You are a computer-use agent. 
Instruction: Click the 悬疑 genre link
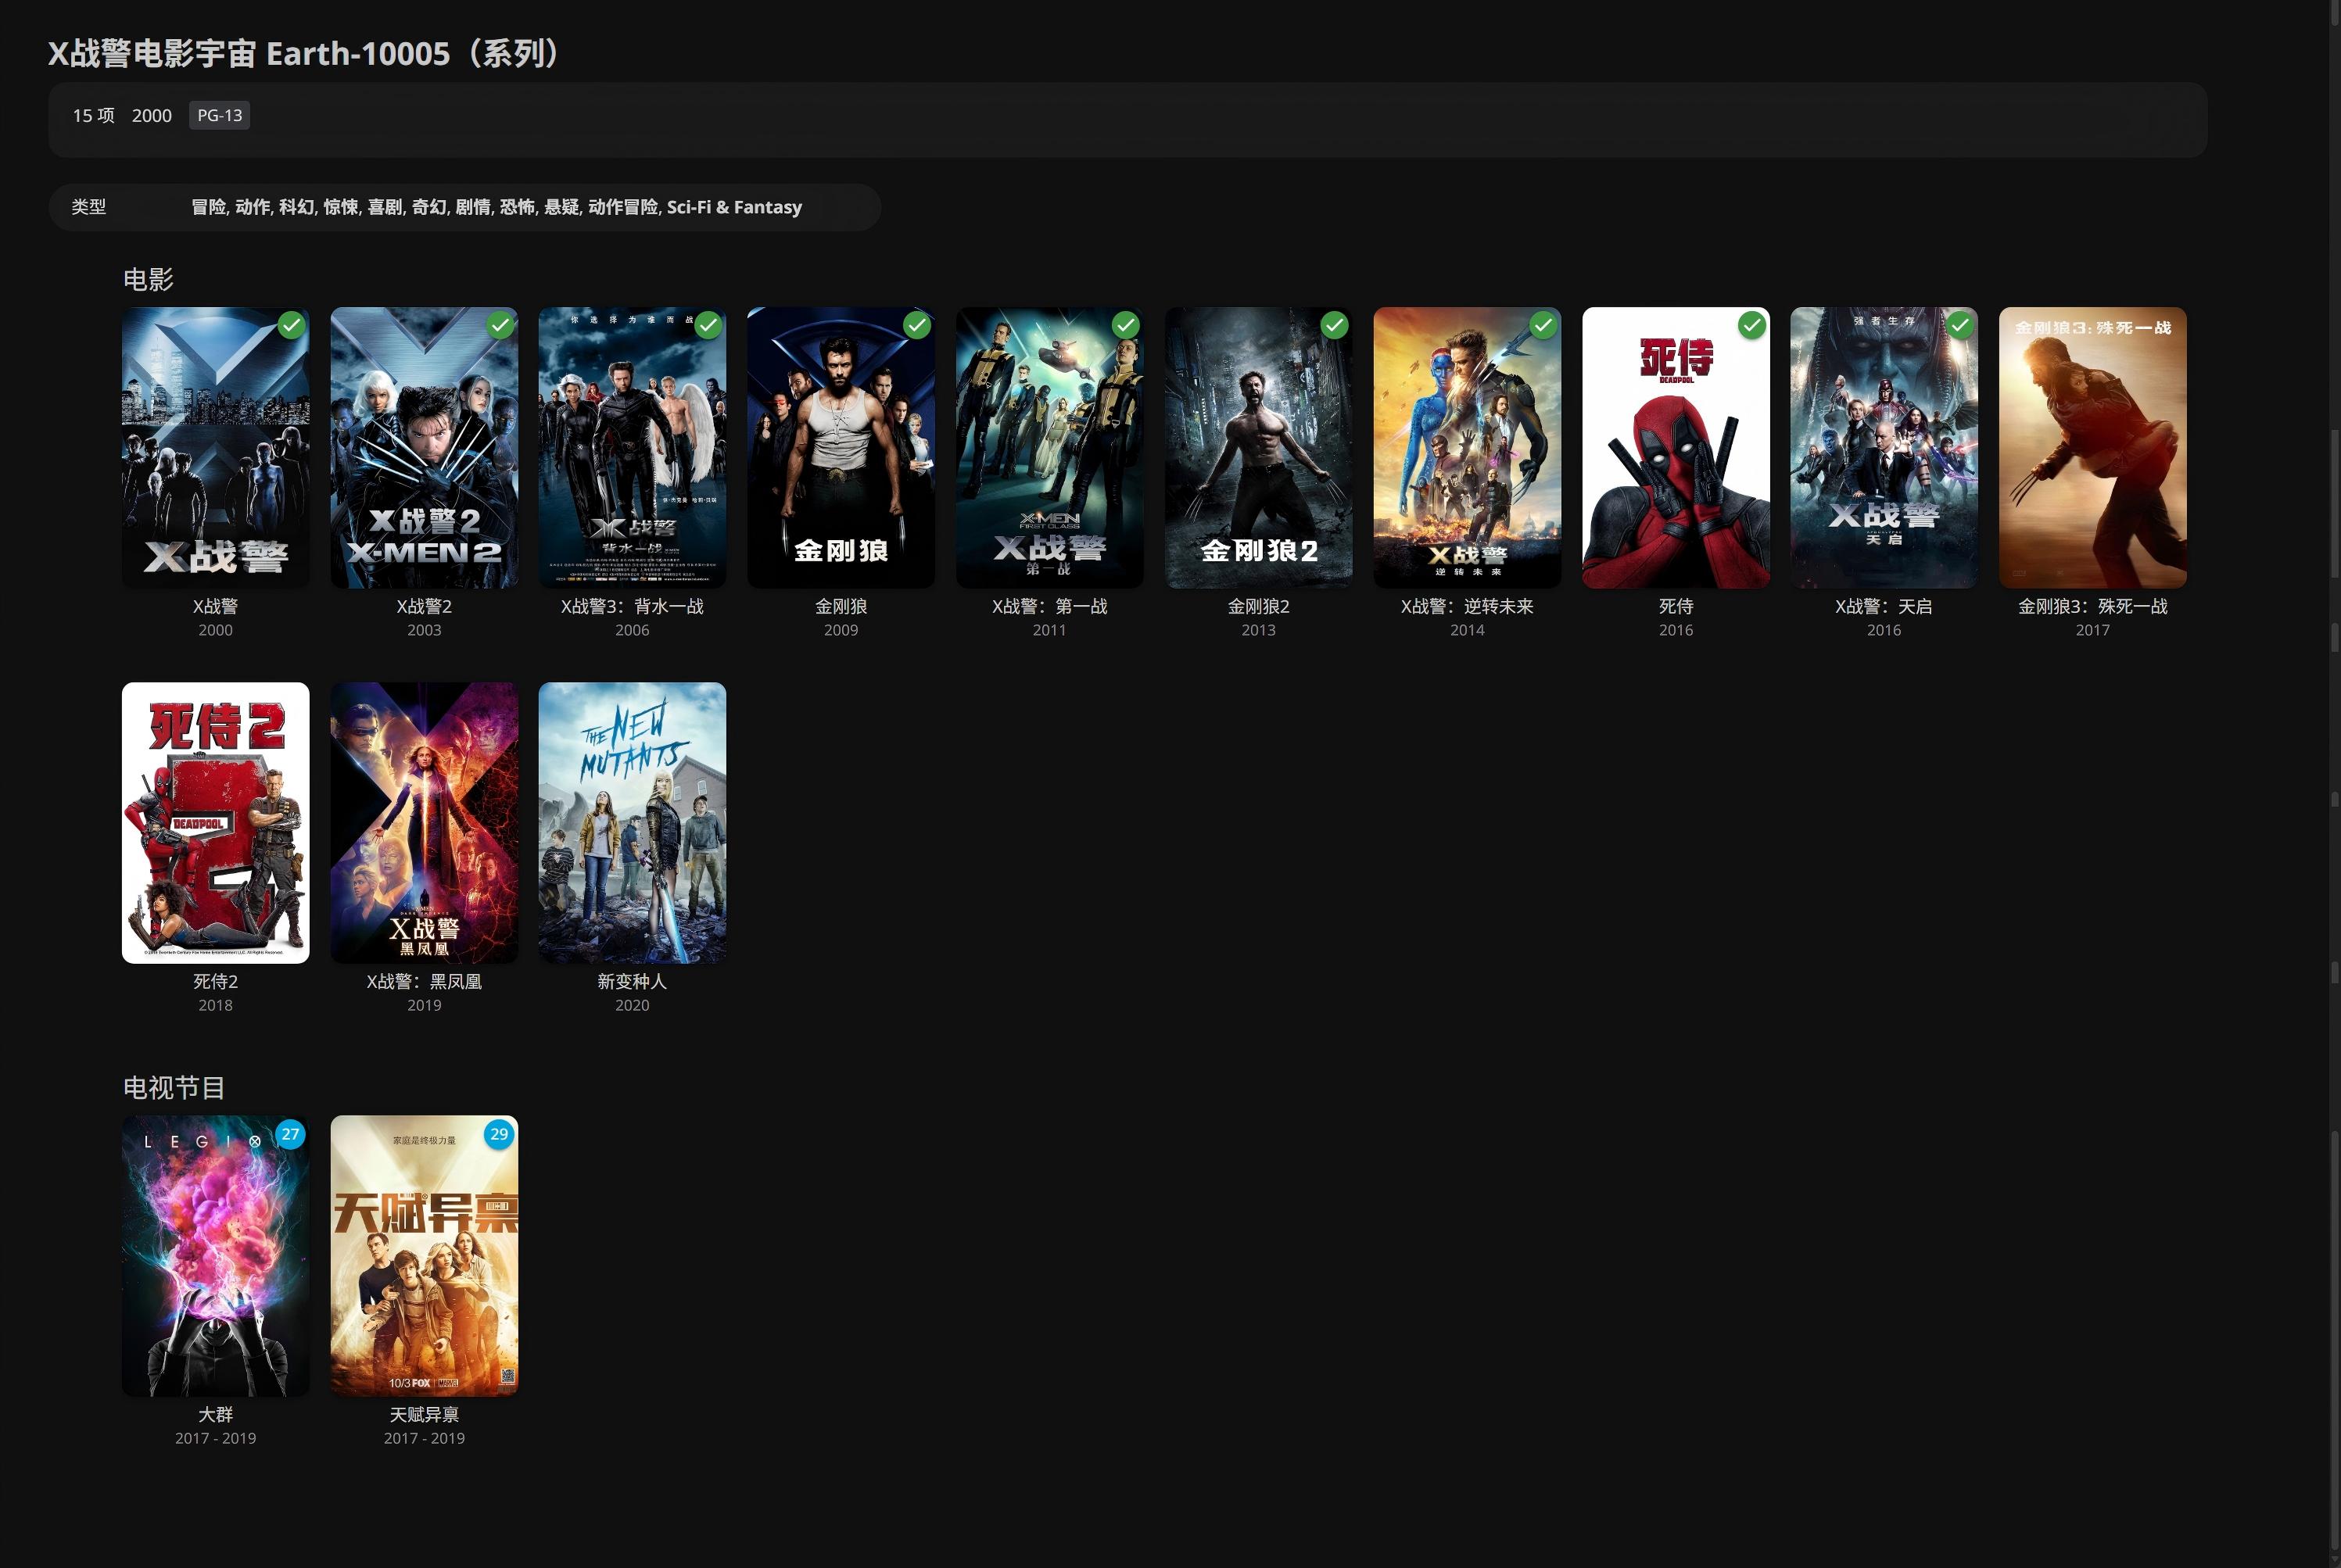[561, 207]
